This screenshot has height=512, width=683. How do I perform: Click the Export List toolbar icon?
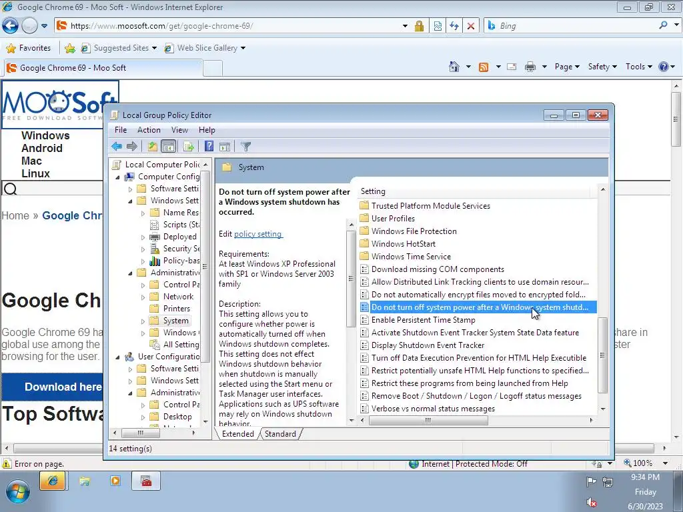[x=189, y=146]
